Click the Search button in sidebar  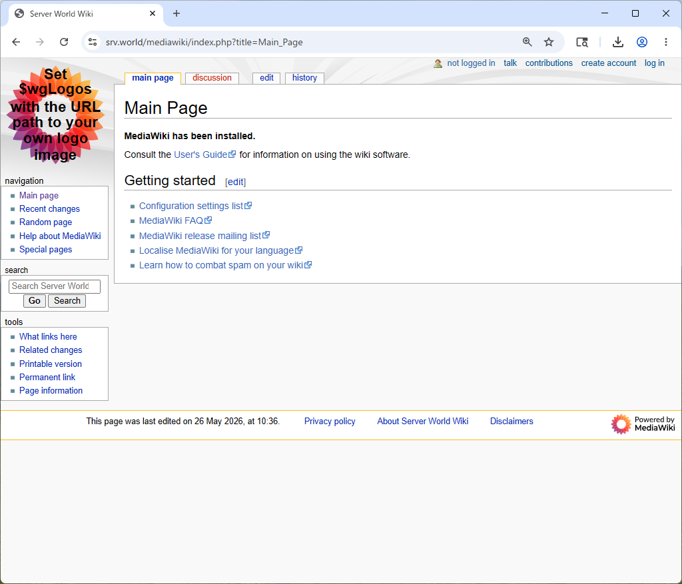tap(67, 301)
